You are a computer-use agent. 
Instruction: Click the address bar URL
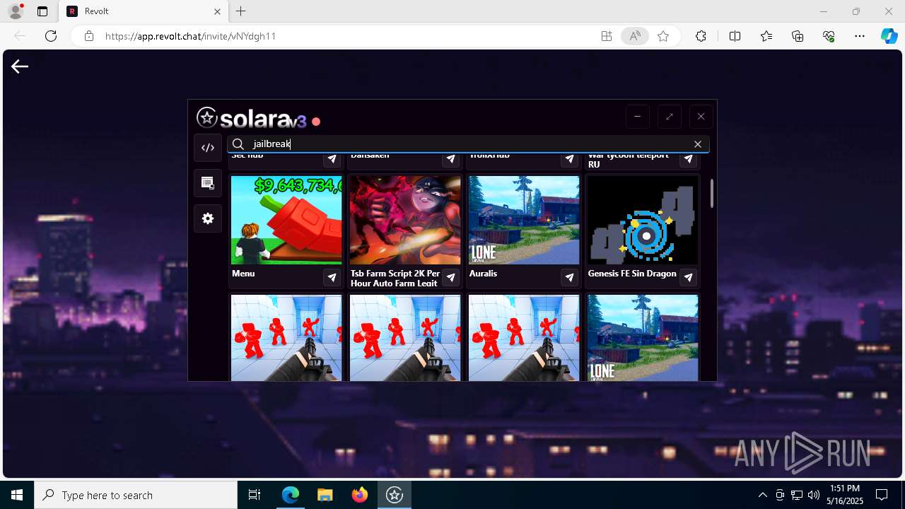point(190,36)
